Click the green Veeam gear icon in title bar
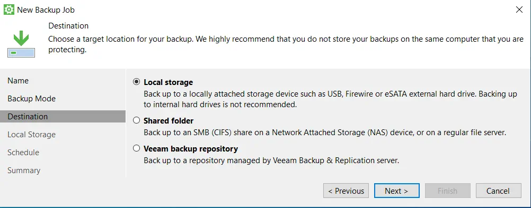The image size is (531, 208). click(x=9, y=10)
